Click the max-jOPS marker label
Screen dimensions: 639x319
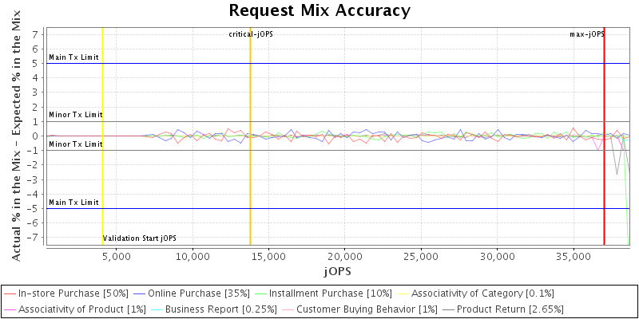[586, 34]
